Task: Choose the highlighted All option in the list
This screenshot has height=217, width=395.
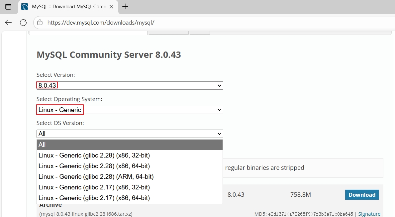Action: pos(130,145)
